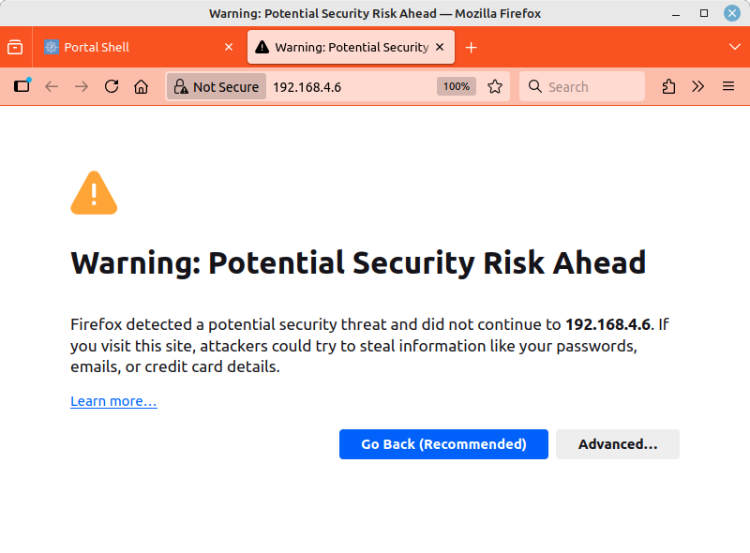The height and width of the screenshot is (553, 750).
Task: Click Go Back (Recommended) button
Action: click(443, 444)
